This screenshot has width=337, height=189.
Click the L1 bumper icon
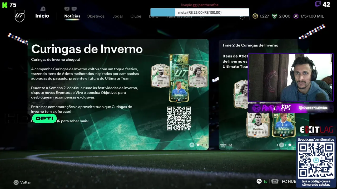(x=67, y=9)
